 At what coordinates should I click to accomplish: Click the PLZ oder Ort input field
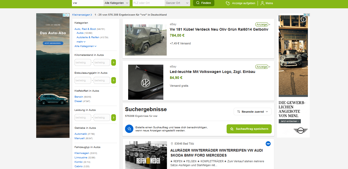[148, 3]
